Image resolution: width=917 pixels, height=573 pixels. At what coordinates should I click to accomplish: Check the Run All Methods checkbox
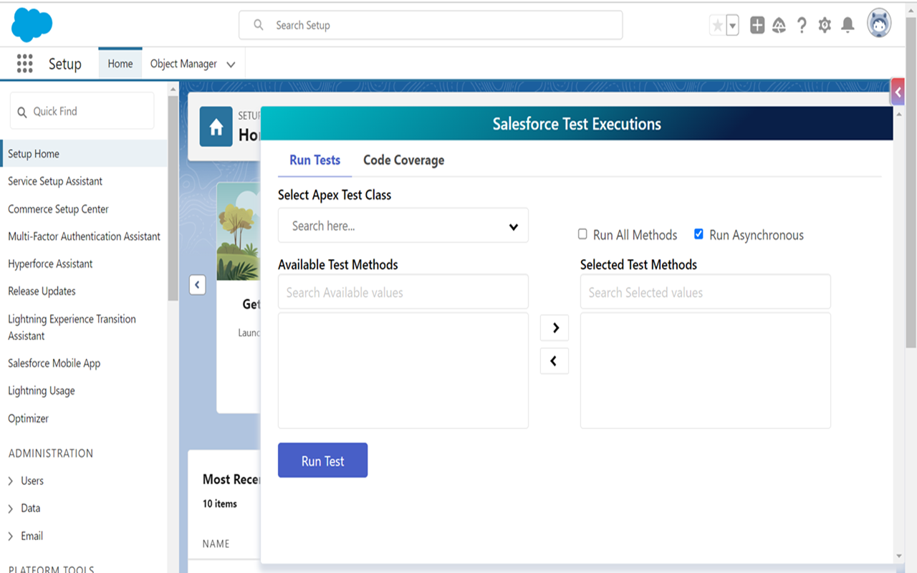click(582, 234)
